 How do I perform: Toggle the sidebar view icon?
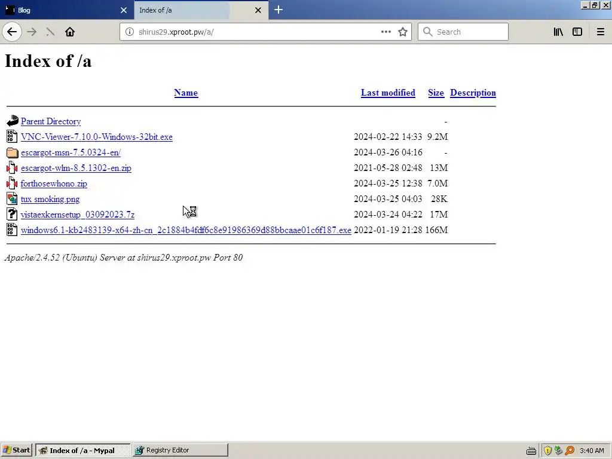pos(577,32)
